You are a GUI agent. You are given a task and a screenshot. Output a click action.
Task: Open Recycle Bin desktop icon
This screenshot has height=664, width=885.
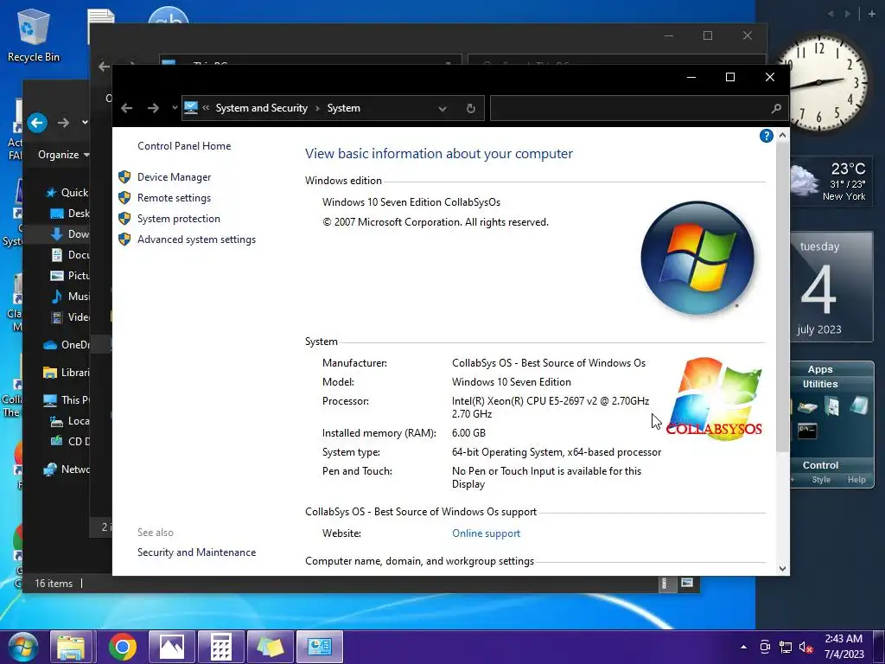tap(34, 36)
